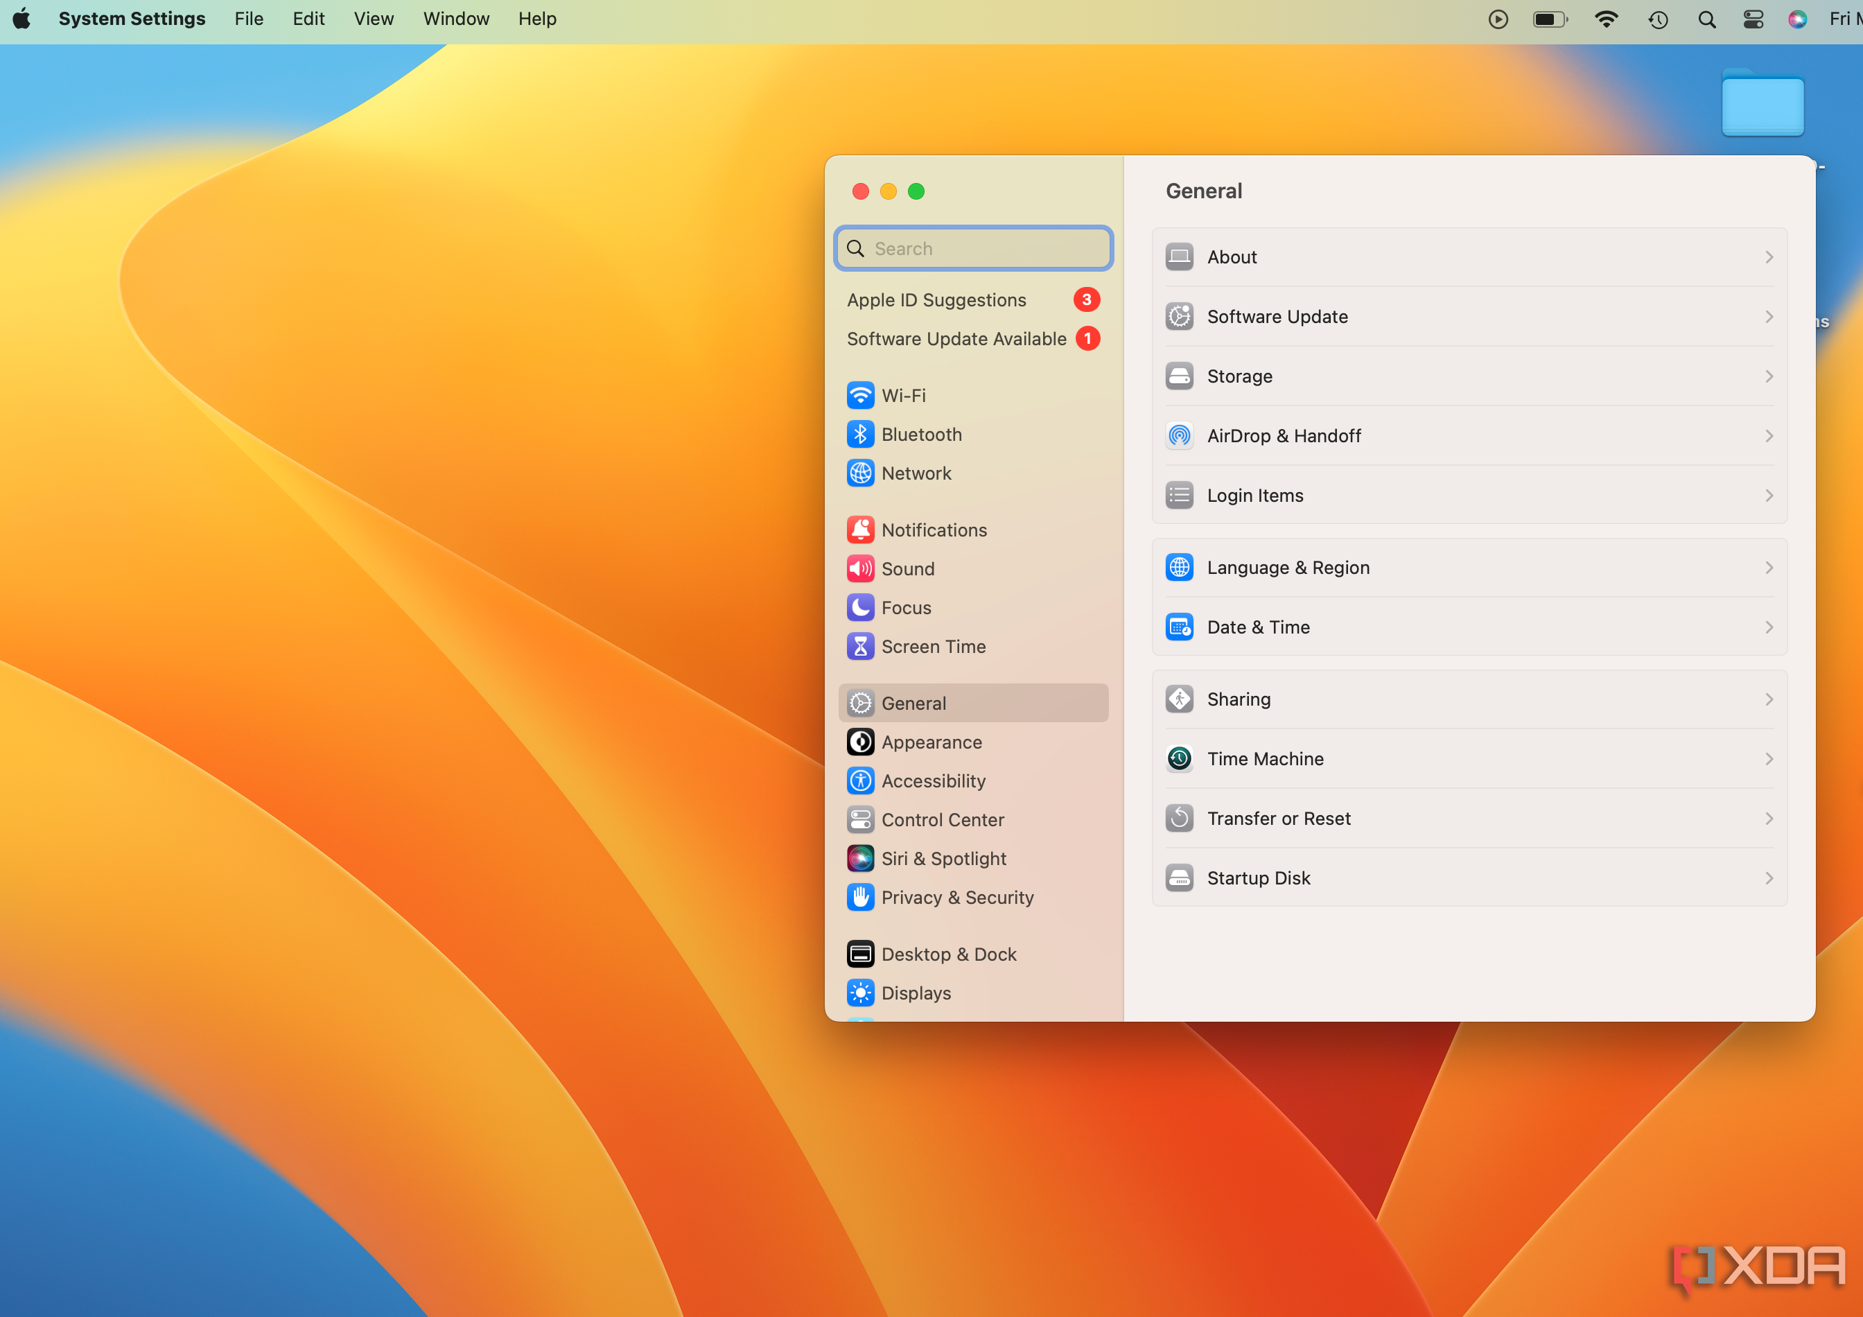Screen dimensions: 1863x1317
Task: Expand the Startup Disk row
Action: pos(1769,878)
